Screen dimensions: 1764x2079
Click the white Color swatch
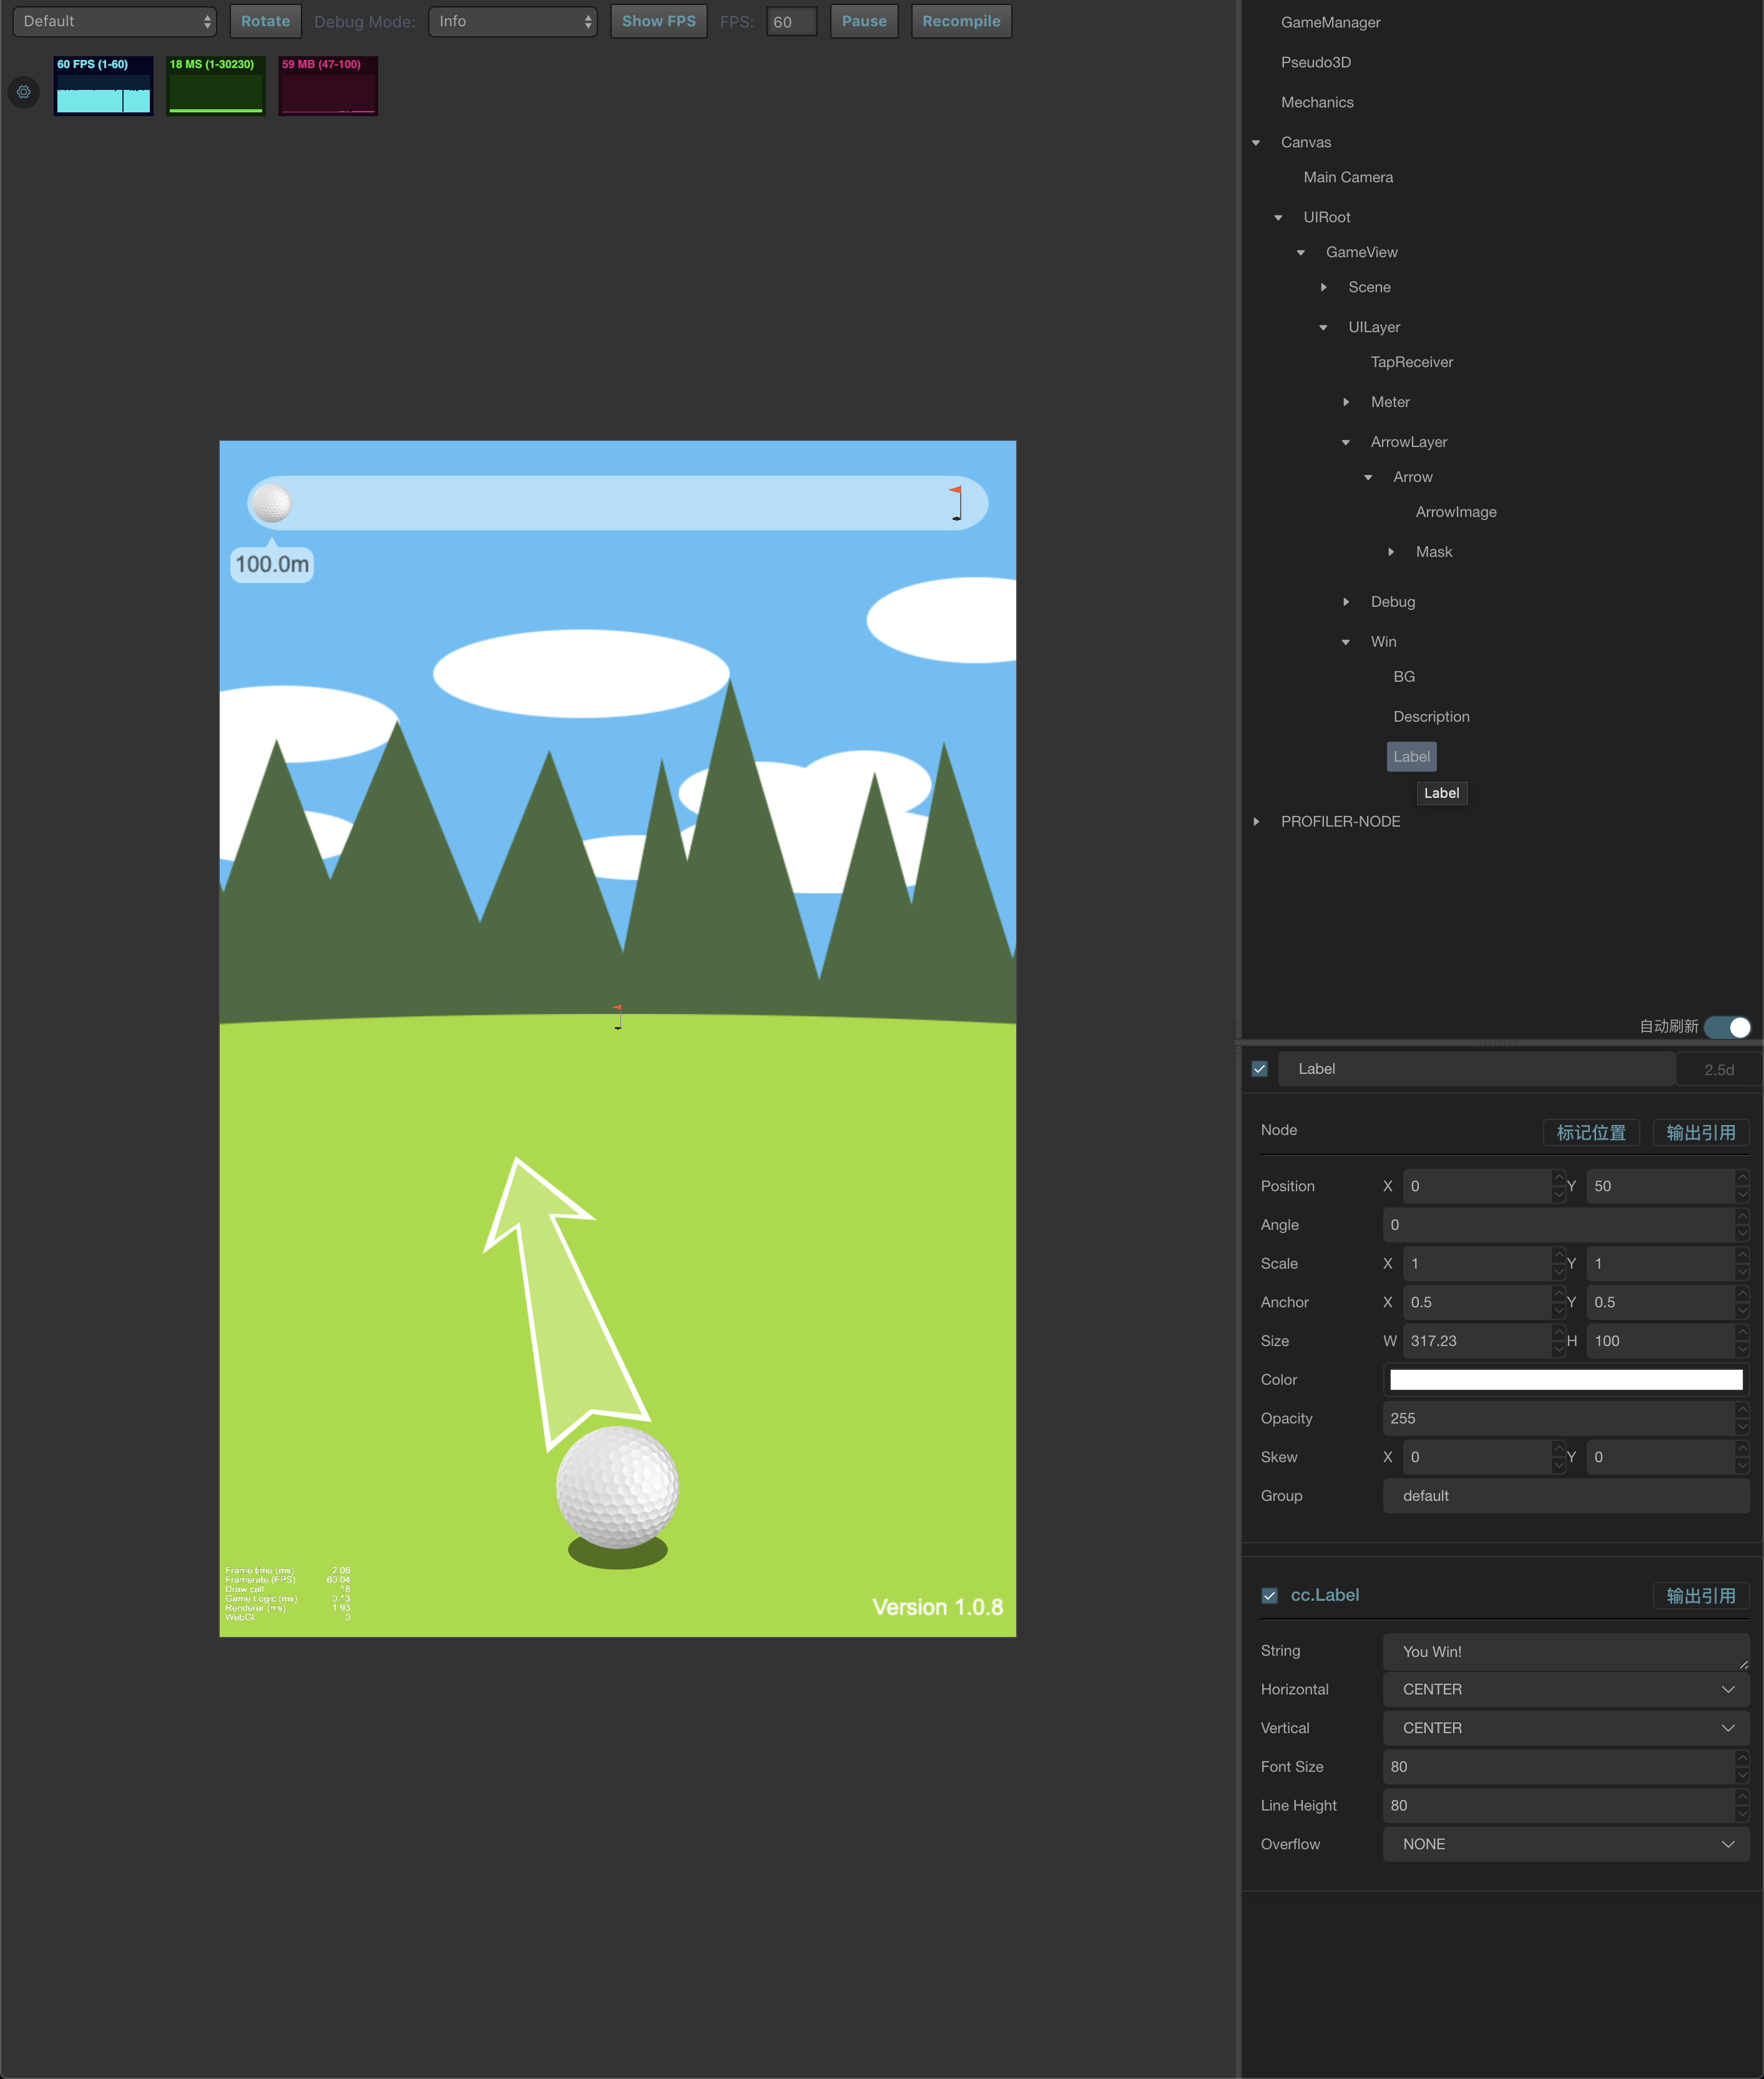tap(1565, 1380)
